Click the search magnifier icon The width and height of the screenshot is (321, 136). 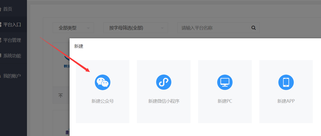coord(254,28)
